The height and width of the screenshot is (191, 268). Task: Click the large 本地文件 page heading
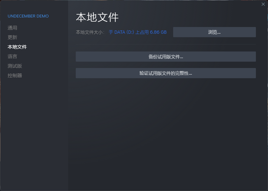[97, 17]
